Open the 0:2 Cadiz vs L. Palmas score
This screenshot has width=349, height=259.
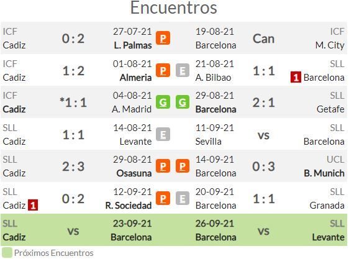coord(73,39)
